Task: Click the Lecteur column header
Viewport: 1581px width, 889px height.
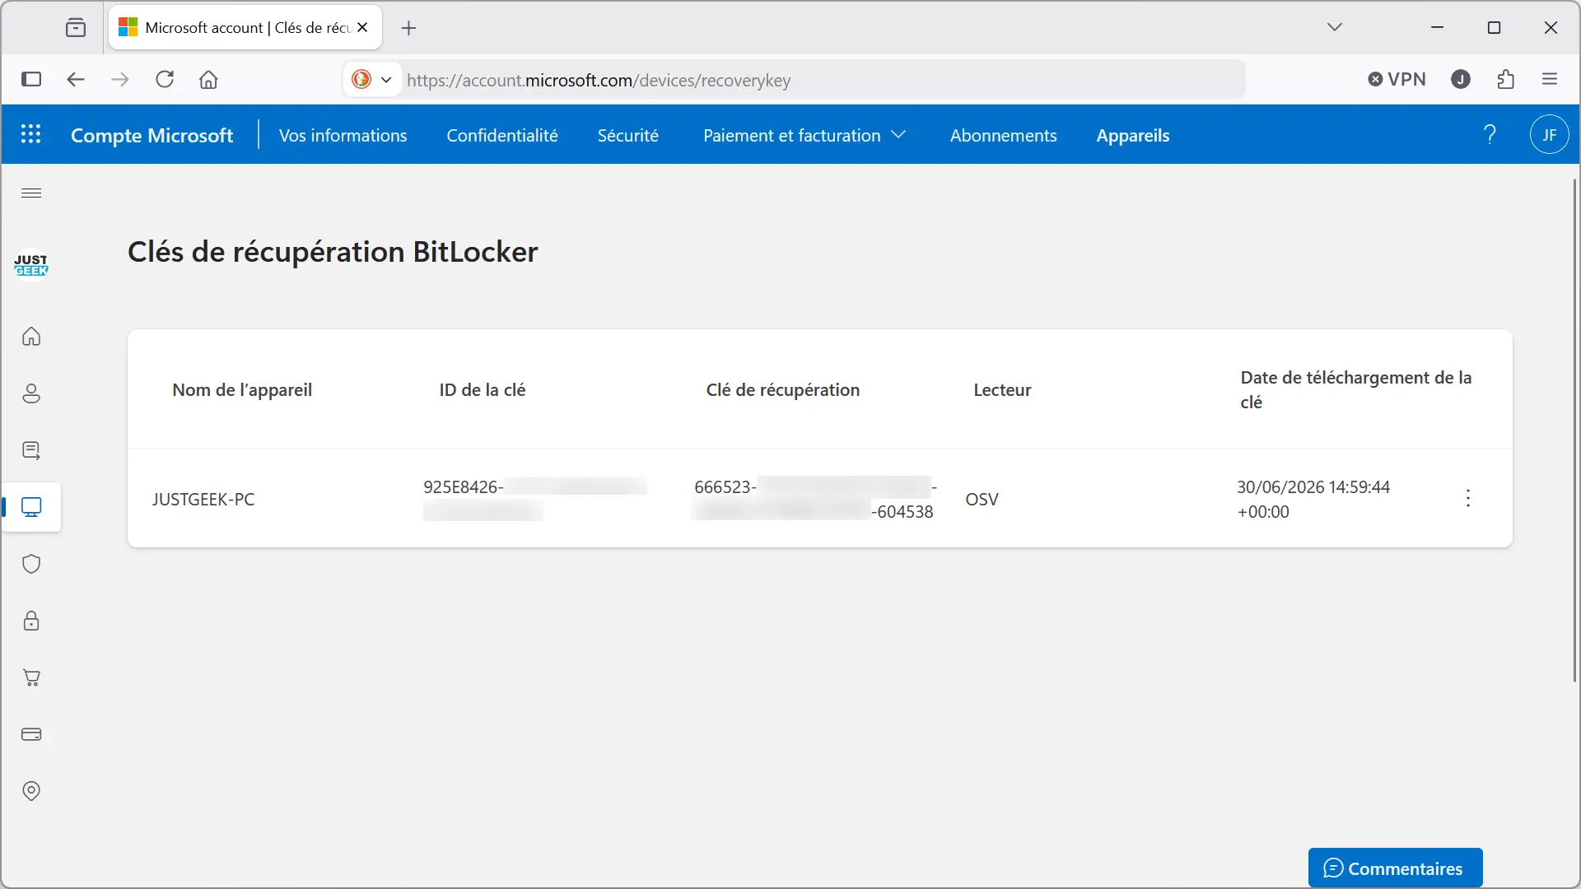Action: click(1002, 389)
